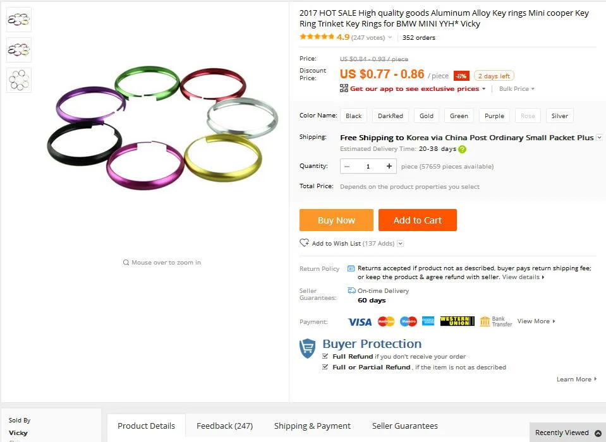Image resolution: width=606 pixels, height=442 pixels.
Task: Click the Add to Wish List heart icon
Action: click(x=304, y=243)
